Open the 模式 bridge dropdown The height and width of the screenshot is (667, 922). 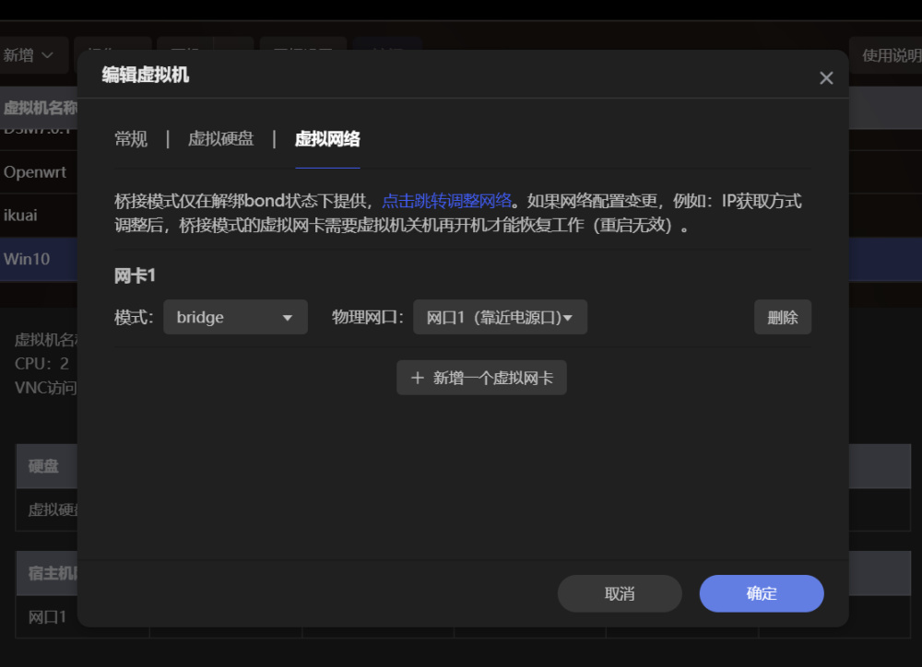235,317
